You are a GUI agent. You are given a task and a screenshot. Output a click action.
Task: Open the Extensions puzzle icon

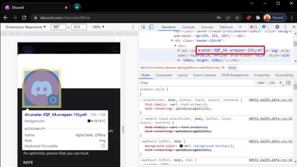pyautogui.click(x=258, y=17)
